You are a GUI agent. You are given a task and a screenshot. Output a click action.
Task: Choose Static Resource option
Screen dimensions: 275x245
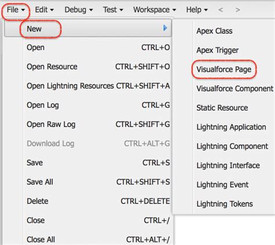[222, 108]
